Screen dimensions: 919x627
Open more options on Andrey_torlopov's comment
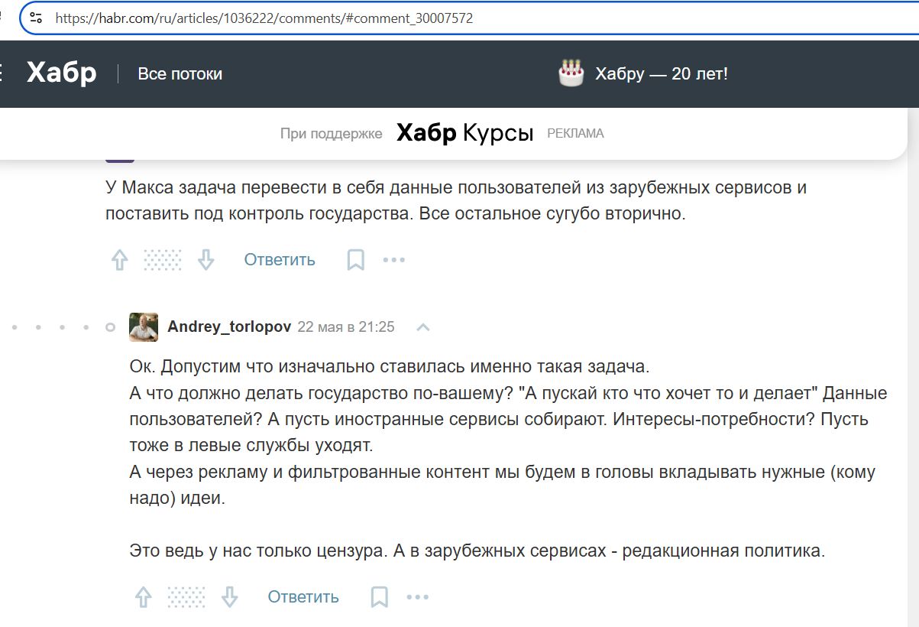(x=417, y=597)
